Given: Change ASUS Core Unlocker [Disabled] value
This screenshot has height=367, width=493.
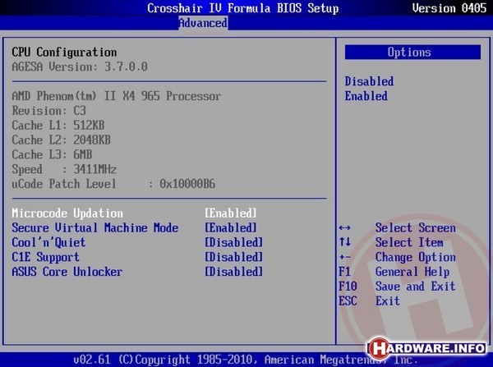Looking at the screenshot, I should pyautogui.click(x=233, y=272).
